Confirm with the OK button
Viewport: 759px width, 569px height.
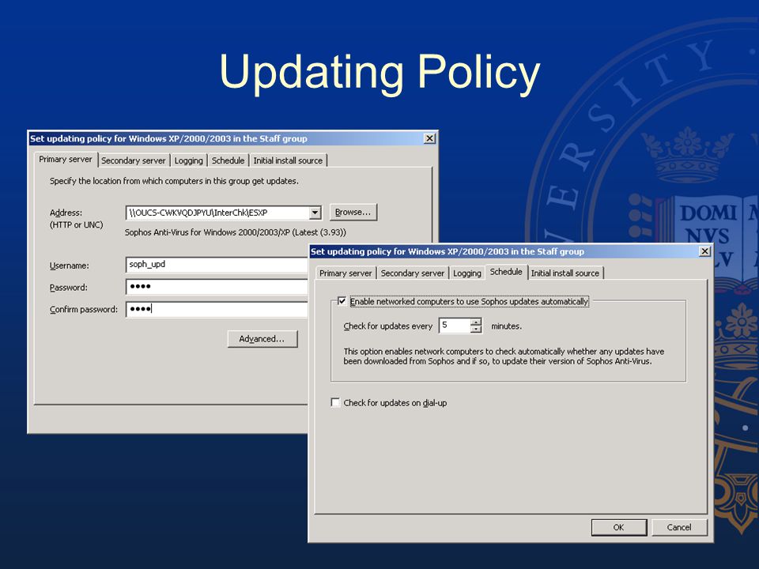(x=618, y=527)
